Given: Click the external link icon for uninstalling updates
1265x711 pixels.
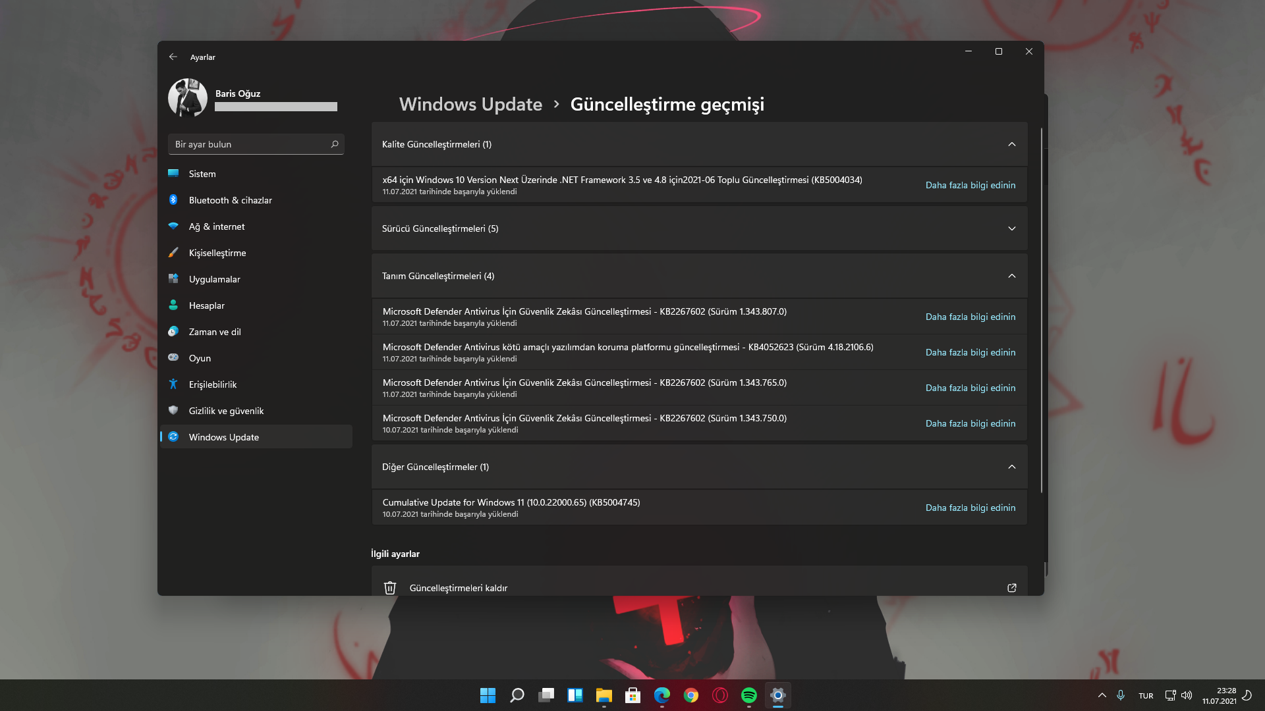Looking at the screenshot, I should point(1012,588).
